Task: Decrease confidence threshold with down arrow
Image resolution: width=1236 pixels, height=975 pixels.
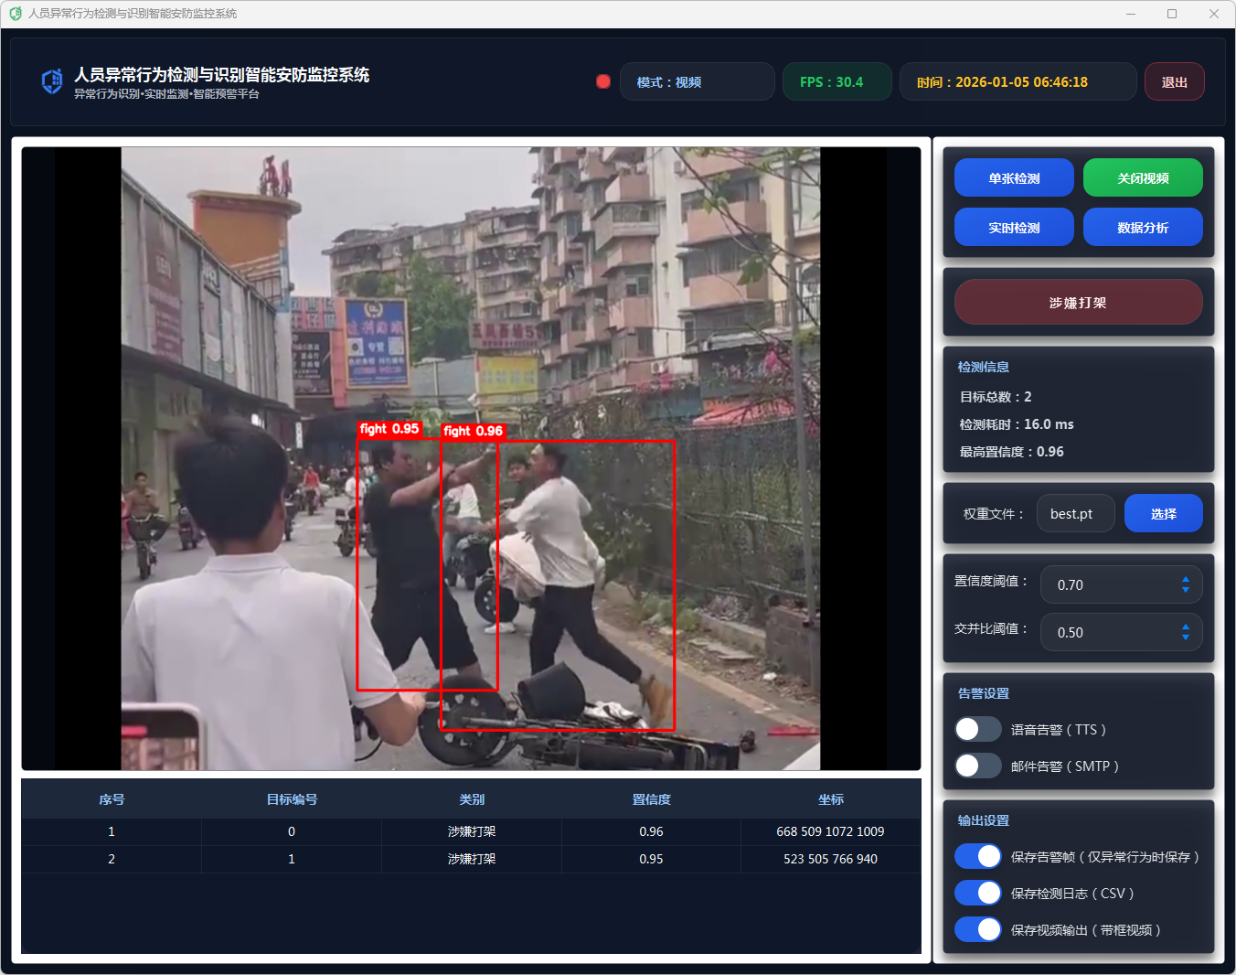Action: coord(1185,590)
